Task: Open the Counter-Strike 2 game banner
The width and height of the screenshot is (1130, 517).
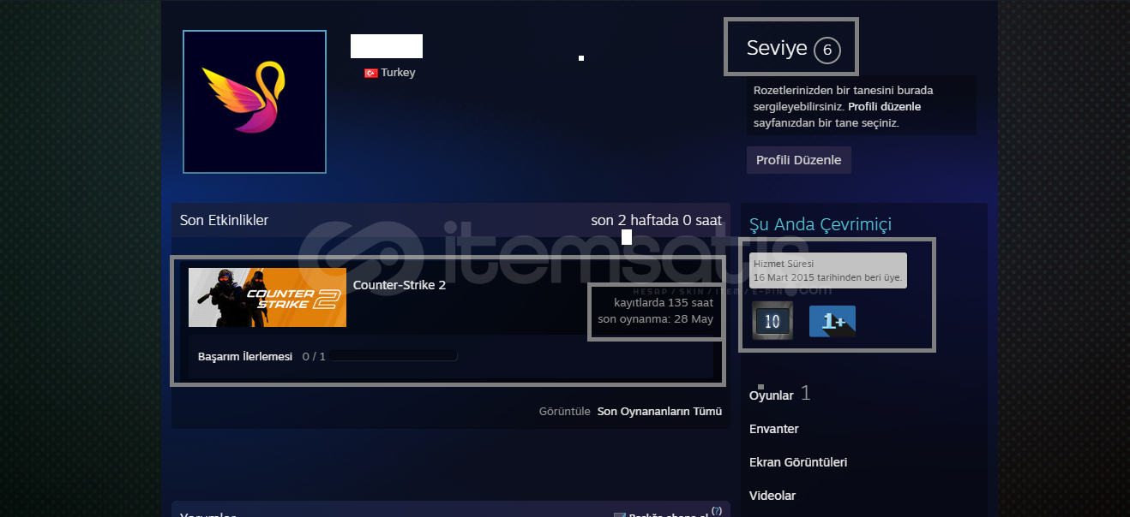Action: click(267, 297)
